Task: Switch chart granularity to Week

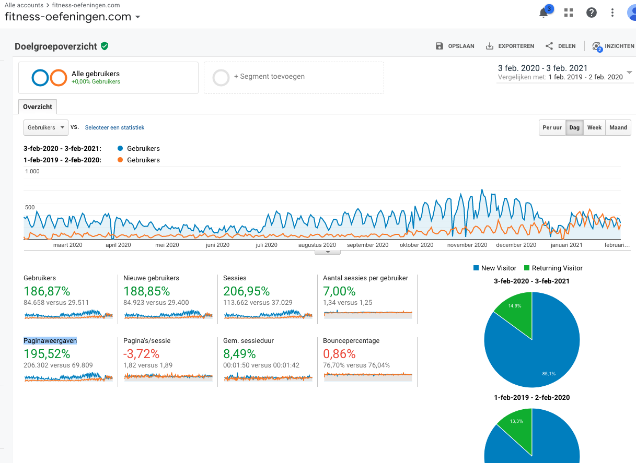Action: coord(594,127)
